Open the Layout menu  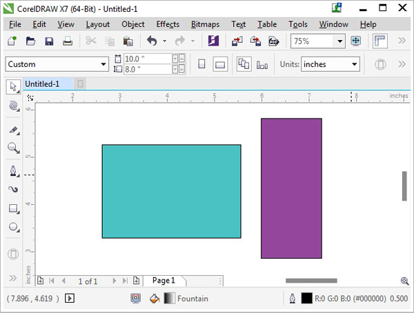click(98, 24)
